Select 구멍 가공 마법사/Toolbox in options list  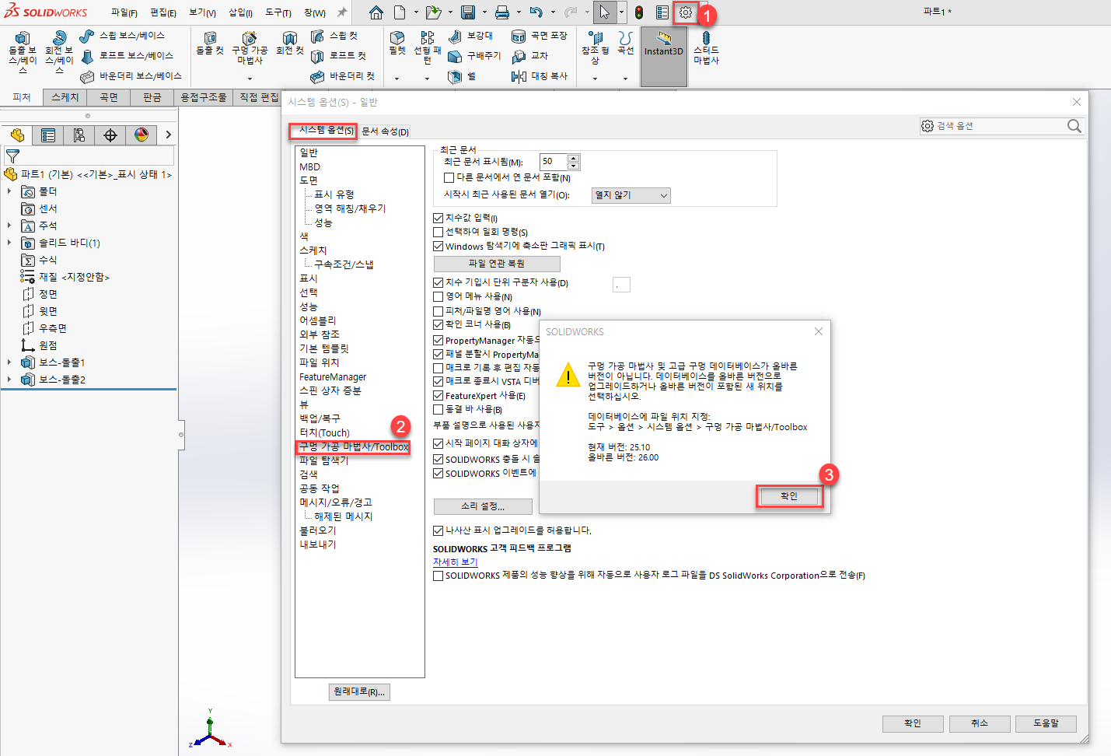click(x=354, y=446)
